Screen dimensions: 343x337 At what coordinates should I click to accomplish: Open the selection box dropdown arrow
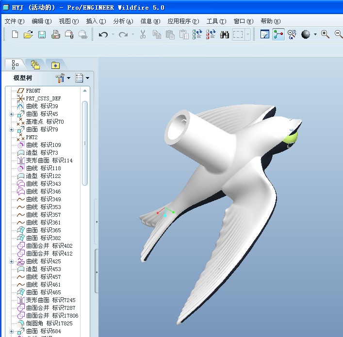pyautogui.click(x=247, y=34)
